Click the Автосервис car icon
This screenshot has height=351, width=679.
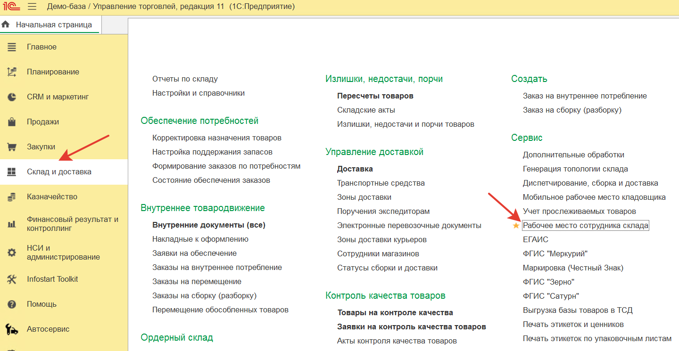[x=12, y=329]
